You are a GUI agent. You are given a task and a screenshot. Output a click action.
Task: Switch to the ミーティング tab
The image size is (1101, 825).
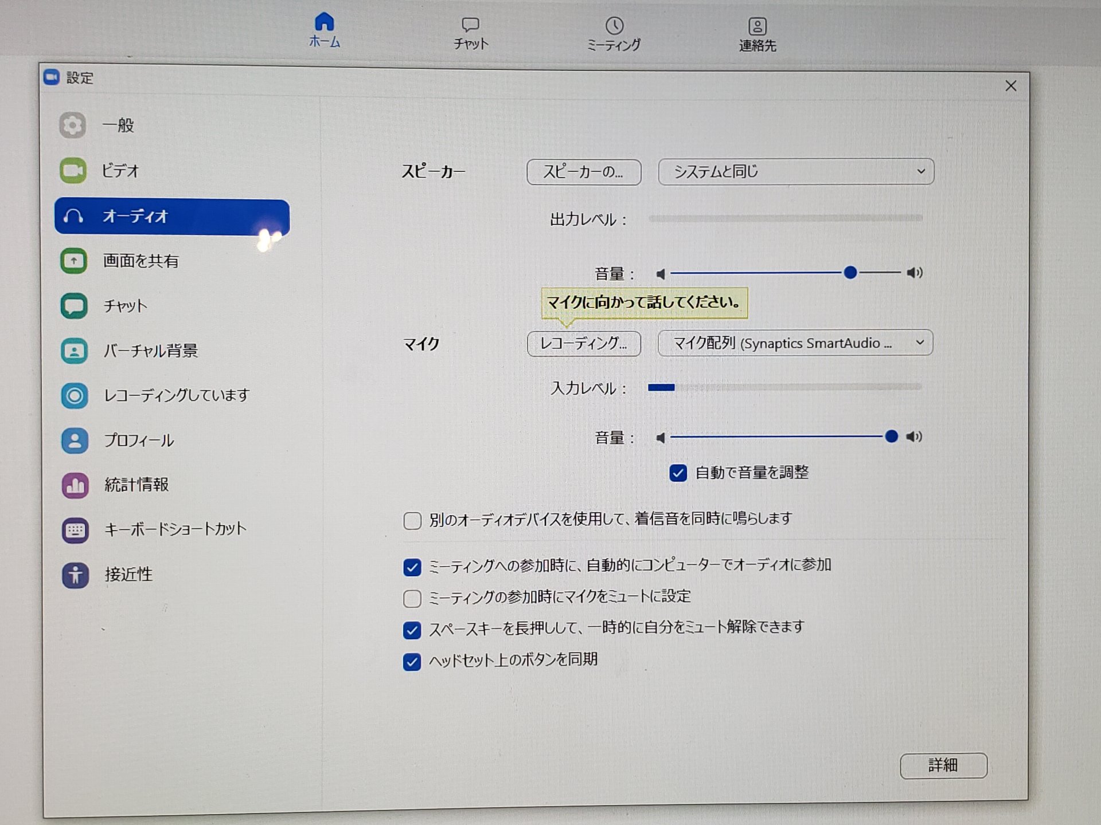[614, 33]
